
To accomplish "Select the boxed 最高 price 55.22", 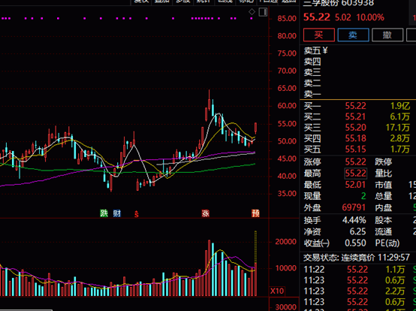I will [355, 174].
